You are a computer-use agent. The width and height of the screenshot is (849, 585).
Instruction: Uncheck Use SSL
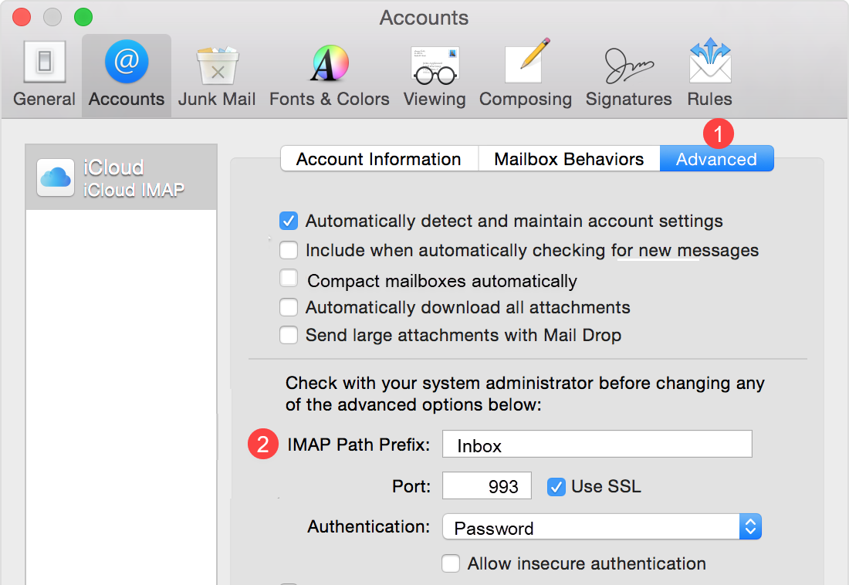tap(556, 486)
